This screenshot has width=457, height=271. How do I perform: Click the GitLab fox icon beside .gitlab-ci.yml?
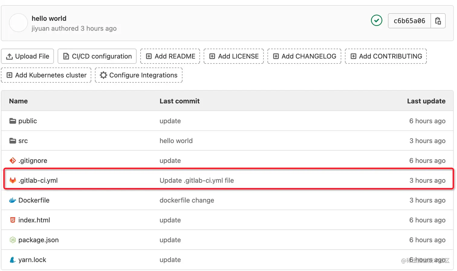pyautogui.click(x=13, y=180)
